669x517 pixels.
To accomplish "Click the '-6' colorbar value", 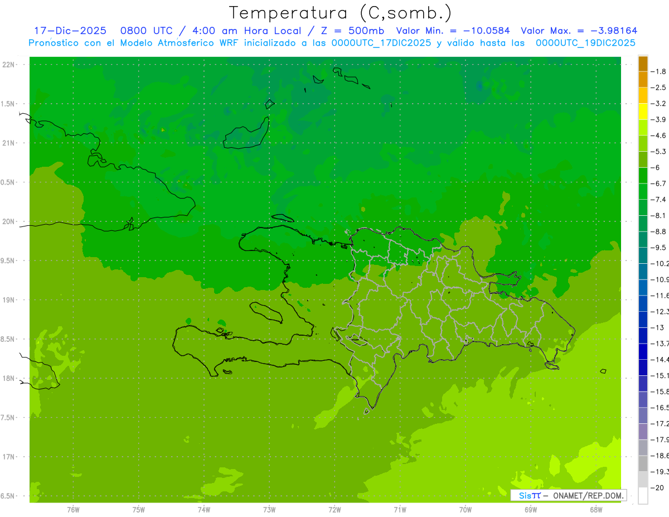I will click(x=656, y=167).
